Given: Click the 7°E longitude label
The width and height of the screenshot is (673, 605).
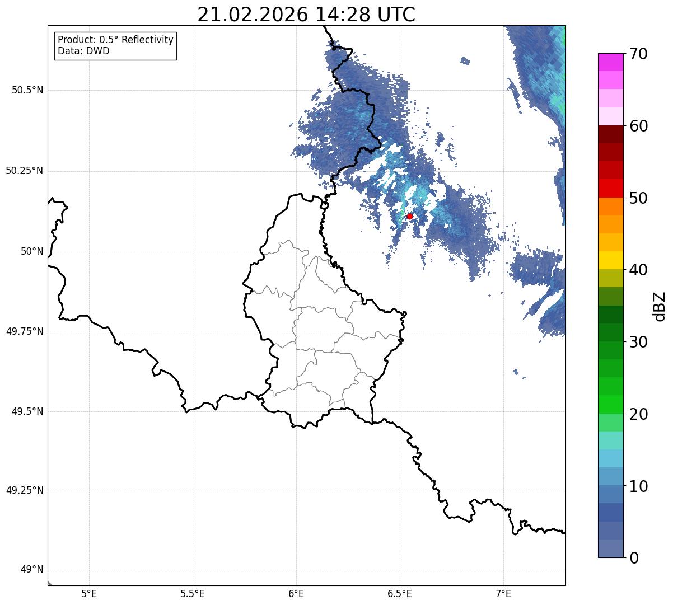Looking at the screenshot, I should coord(503,594).
